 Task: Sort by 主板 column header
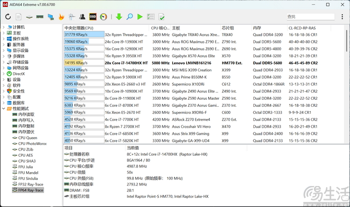pyautogui.click(x=196, y=28)
